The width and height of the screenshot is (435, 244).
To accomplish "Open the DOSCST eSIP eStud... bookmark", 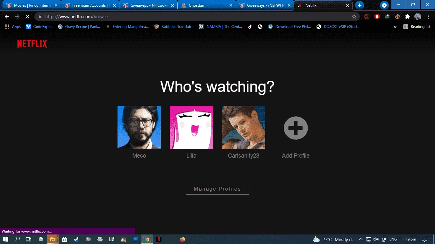I will [338, 27].
